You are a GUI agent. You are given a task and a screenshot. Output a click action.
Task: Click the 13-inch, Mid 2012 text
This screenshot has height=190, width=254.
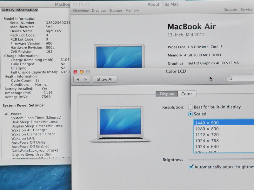(x=186, y=35)
